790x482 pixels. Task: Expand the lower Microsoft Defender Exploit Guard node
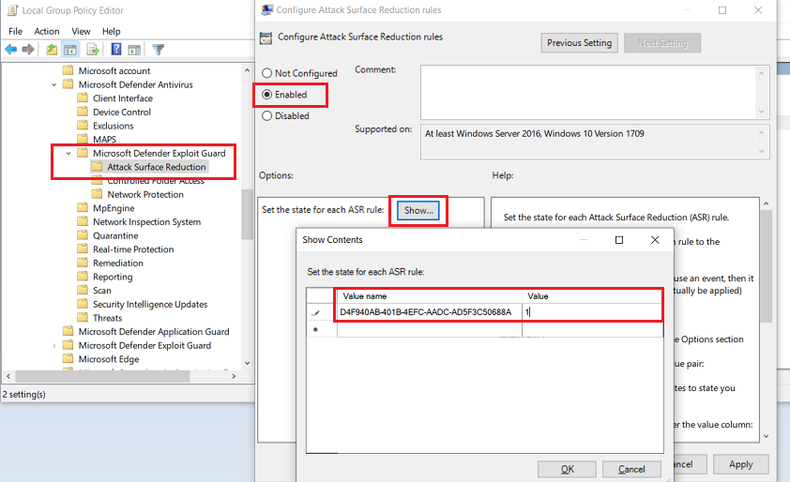[x=55, y=346]
